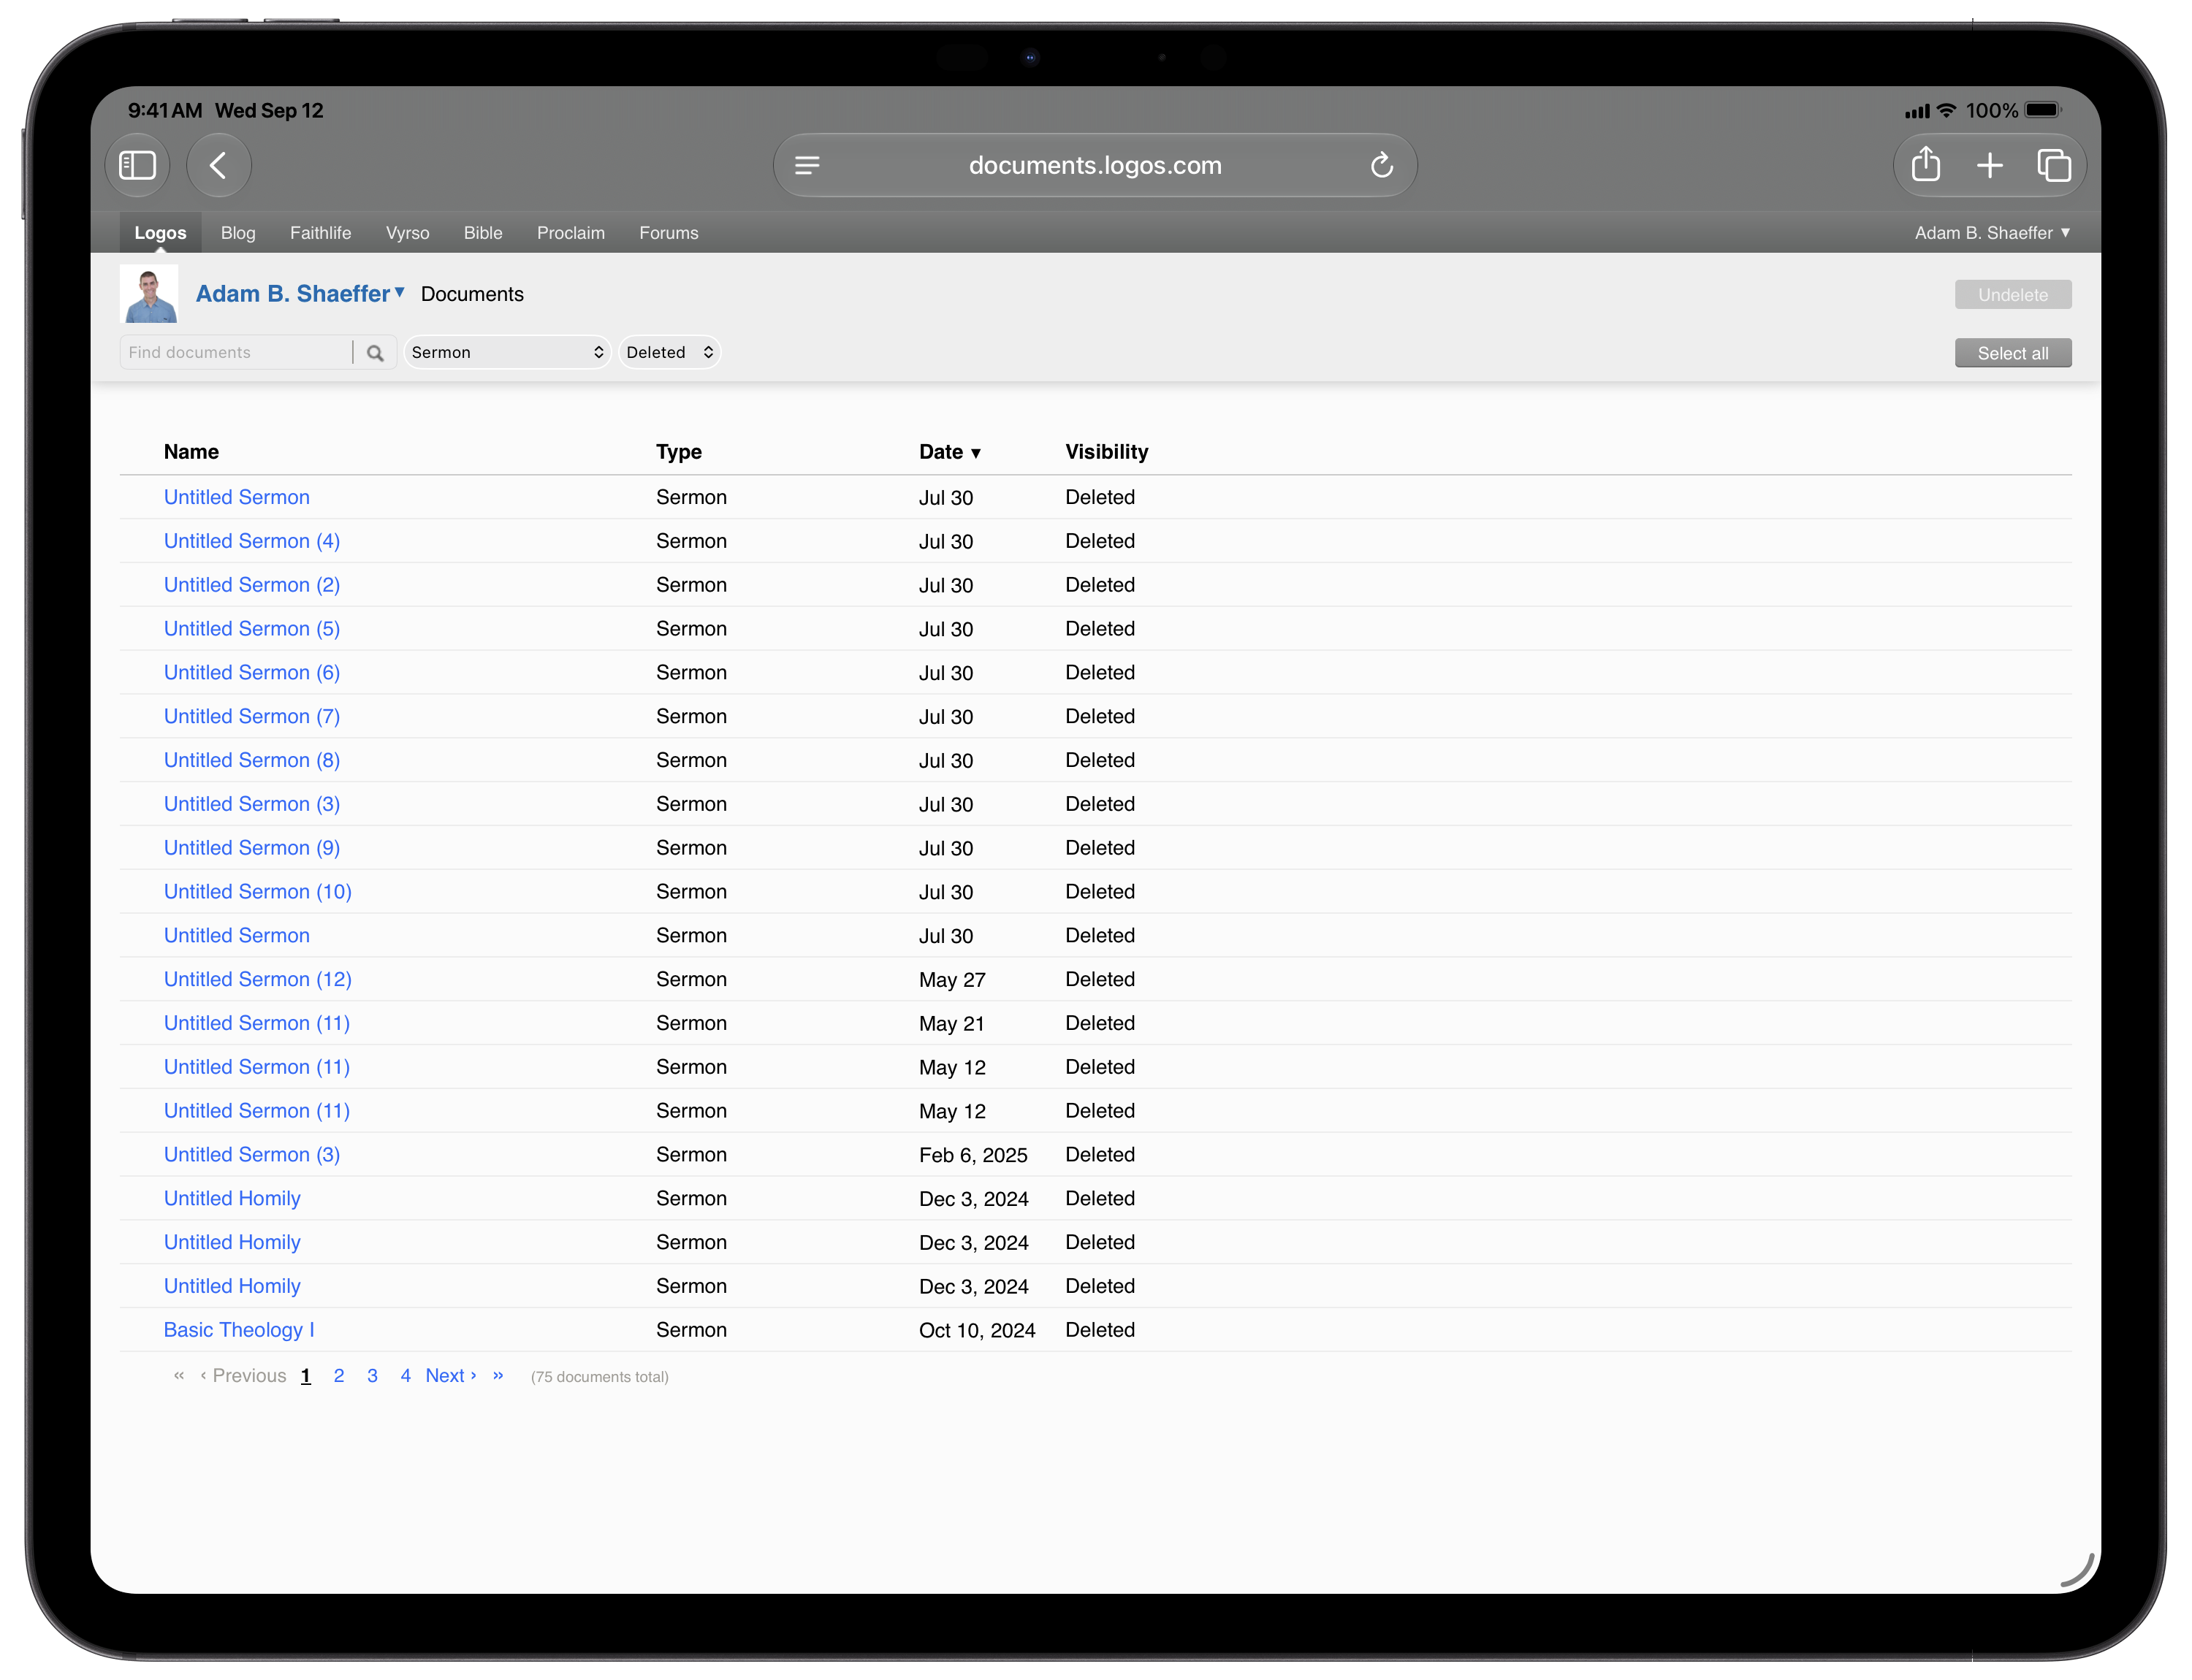
Task: Open Untitled Sermon (9)
Action: (252, 848)
